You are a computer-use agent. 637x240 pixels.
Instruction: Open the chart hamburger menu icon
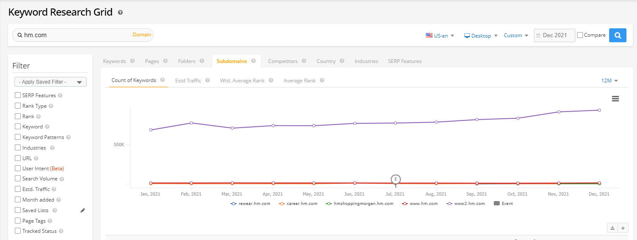point(615,98)
